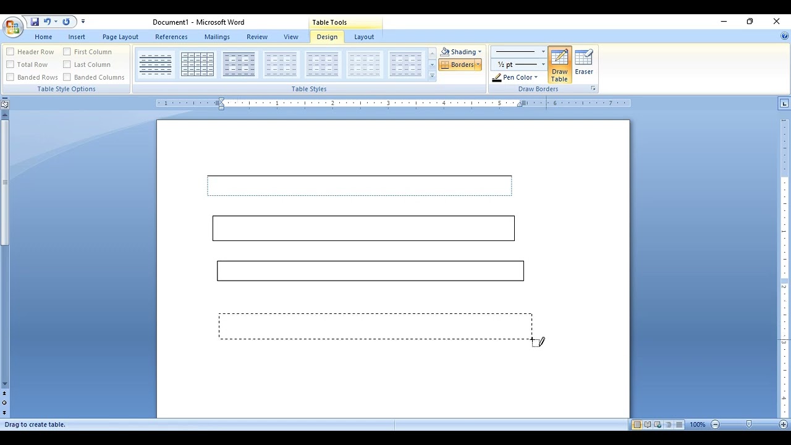The width and height of the screenshot is (791, 445).
Task: Click the Table Style Options group label
Action: 66,89
